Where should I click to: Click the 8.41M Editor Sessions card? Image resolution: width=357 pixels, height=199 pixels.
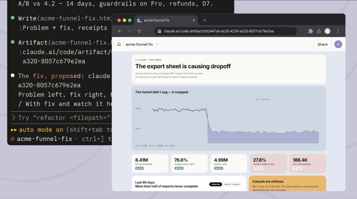click(150, 164)
